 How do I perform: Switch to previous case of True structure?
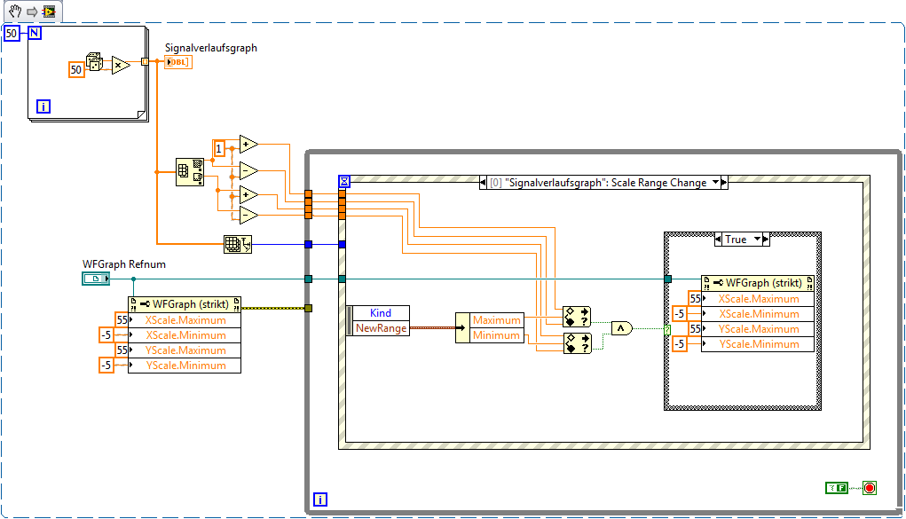point(718,240)
